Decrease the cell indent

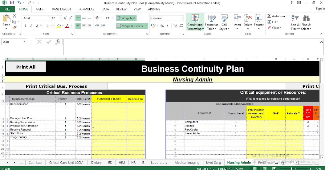[97, 26]
